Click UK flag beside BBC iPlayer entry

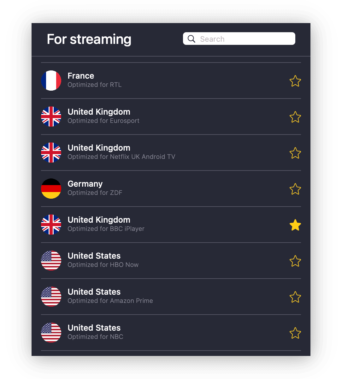[51, 225]
